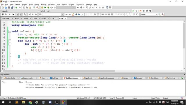Viewport: 186px width, 105px height.
Task: Open the Build log tab
Action: (x=55, y=78)
